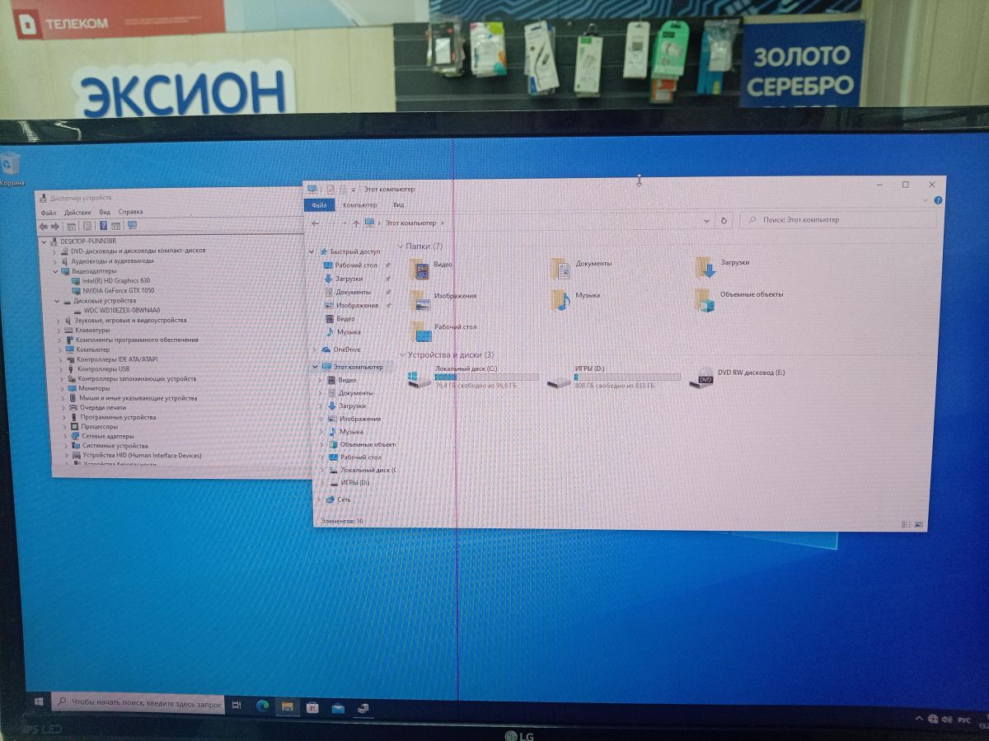Click the Help icon in Device Manager toolbar

(104, 226)
